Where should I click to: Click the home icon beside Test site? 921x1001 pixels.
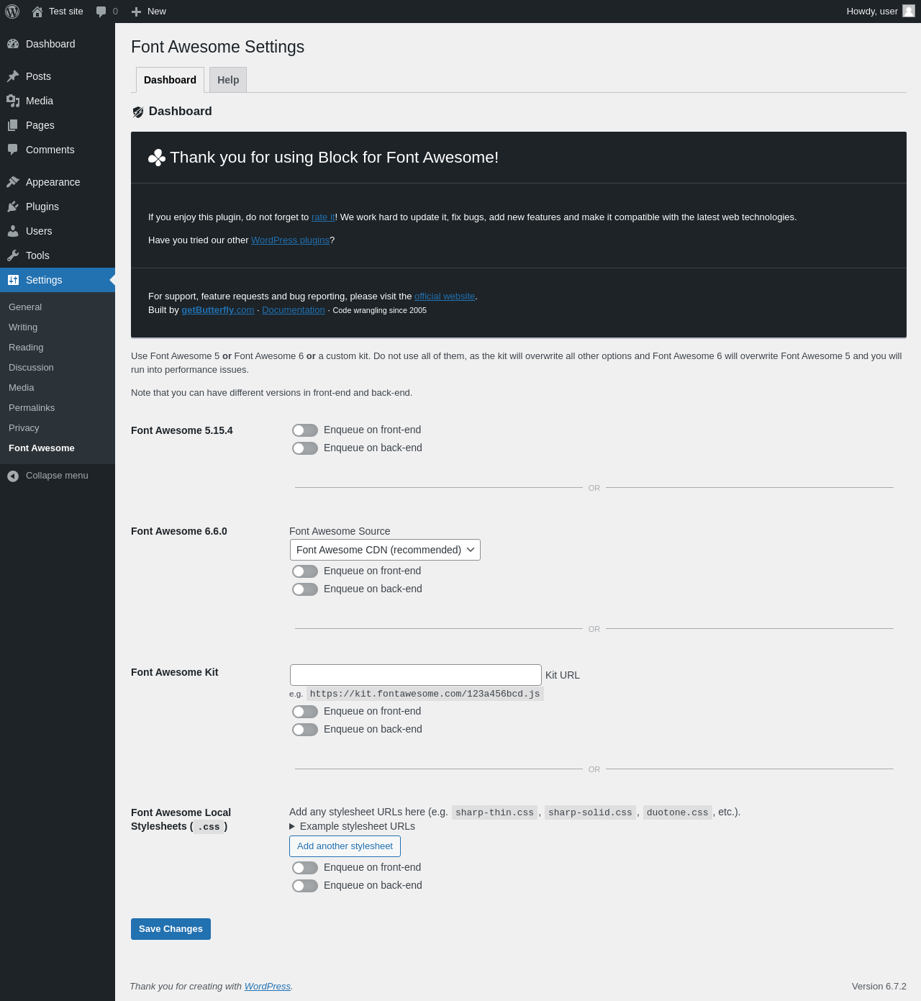tap(37, 12)
